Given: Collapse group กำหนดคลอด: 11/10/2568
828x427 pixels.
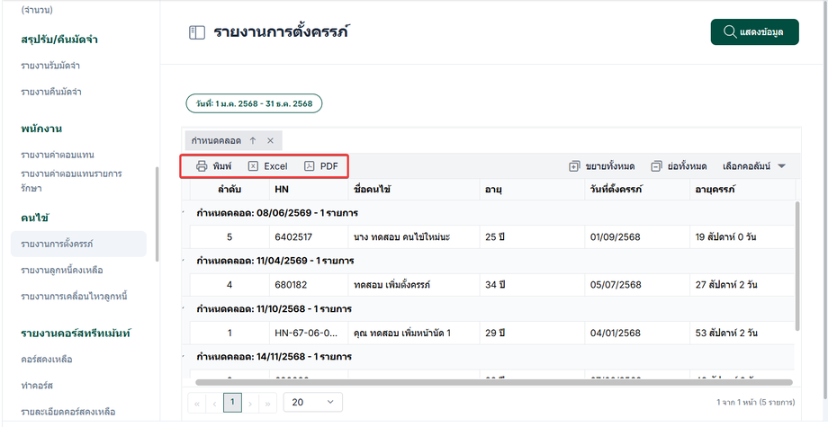Looking at the screenshot, I should point(184,309).
